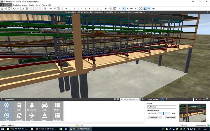This screenshot has height=131, width=210.
Task: Play simulation at normal speed
Action: point(123,9)
